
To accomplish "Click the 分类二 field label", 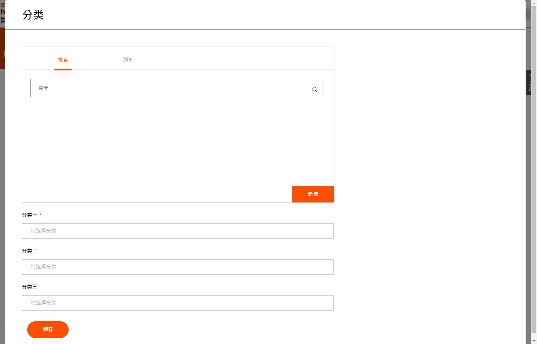I will [x=29, y=251].
